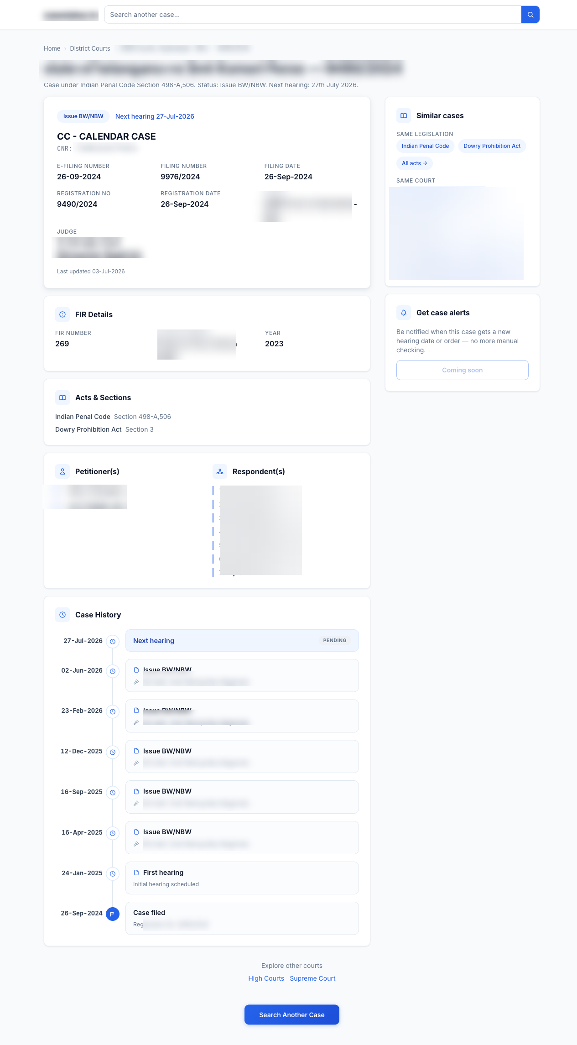
Task: Click gavel icon in 12-Dec-2025 entry
Action: 136,763
